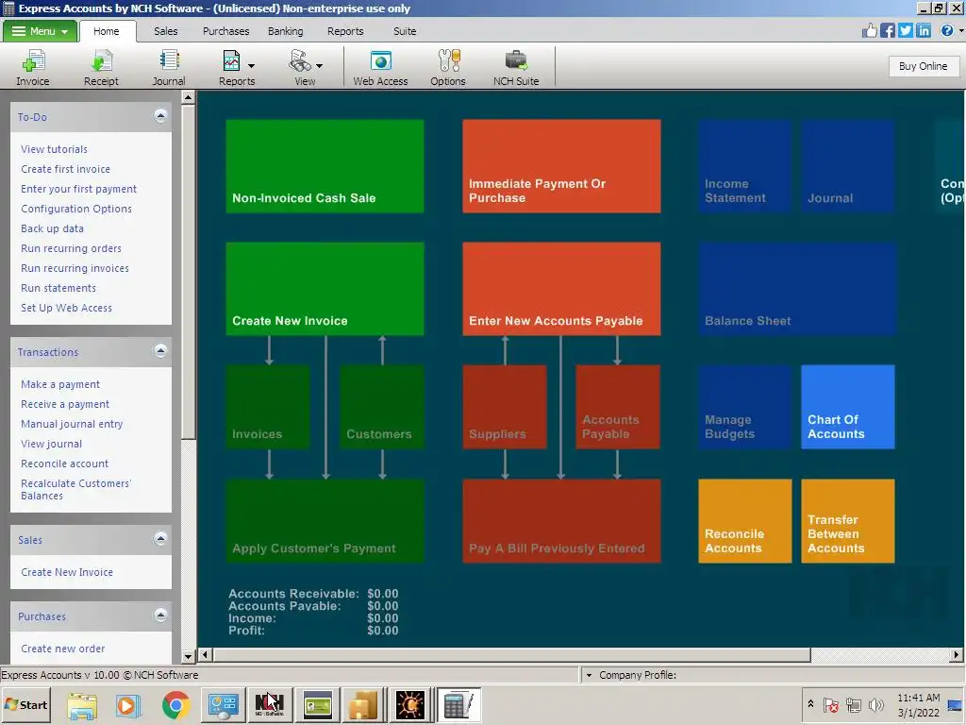This screenshot has height=725, width=966.
Task: Open Configuration Options link
Action: [76, 209]
